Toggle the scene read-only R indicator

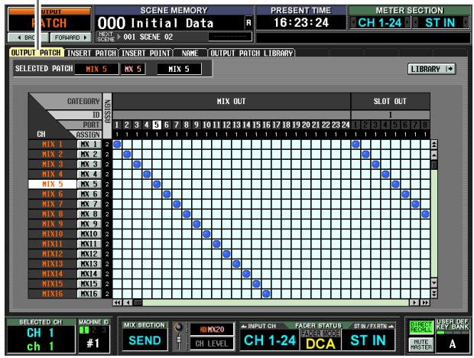248,23
